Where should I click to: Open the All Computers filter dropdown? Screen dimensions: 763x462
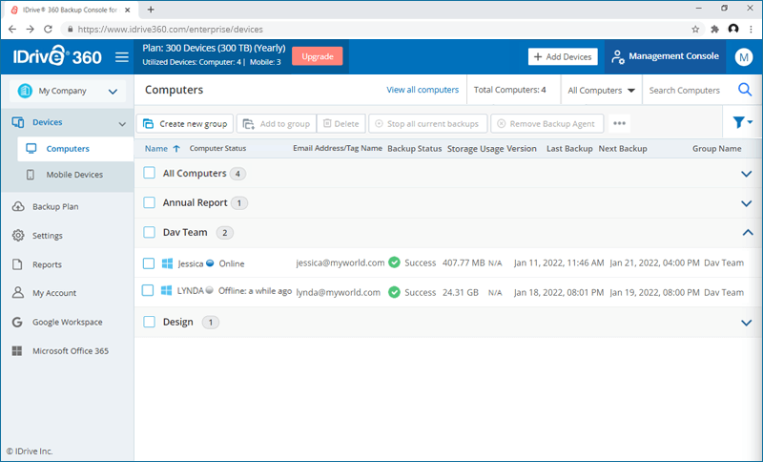click(601, 90)
